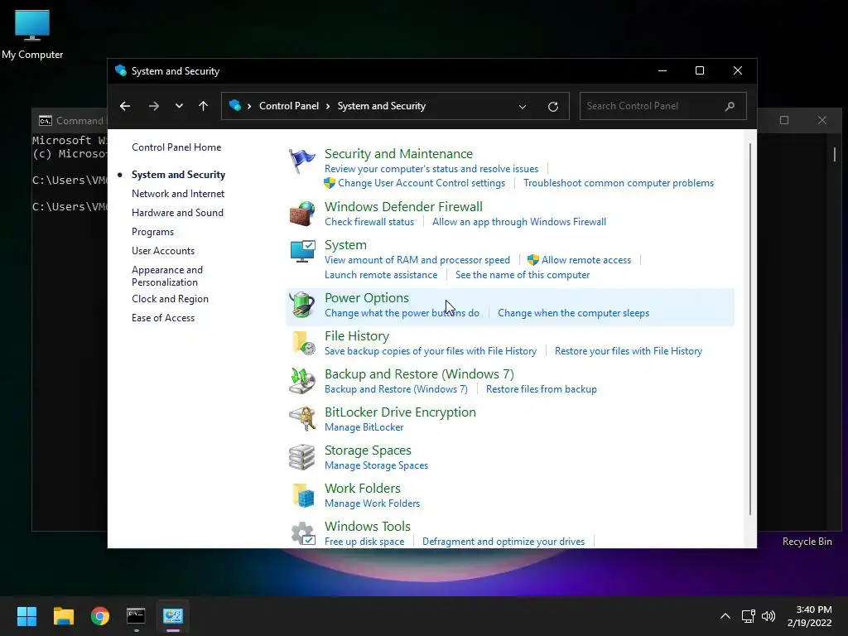Expand the chevron before Control Panel breadcrumb

[249, 106]
